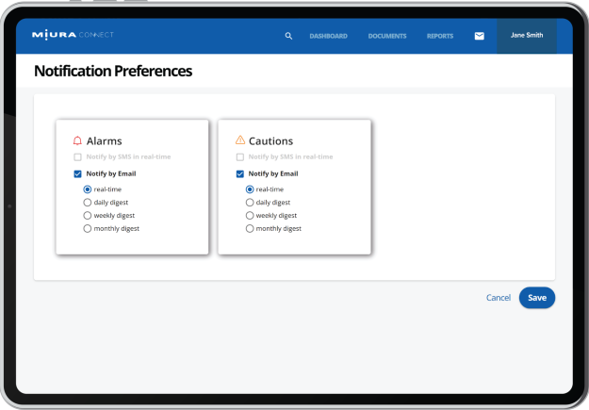Open the Dashboard menu item
This screenshot has height=410, width=589.
328,36
